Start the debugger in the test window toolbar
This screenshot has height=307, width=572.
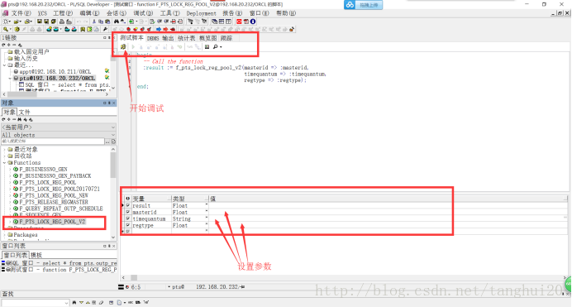pos(123,46)
